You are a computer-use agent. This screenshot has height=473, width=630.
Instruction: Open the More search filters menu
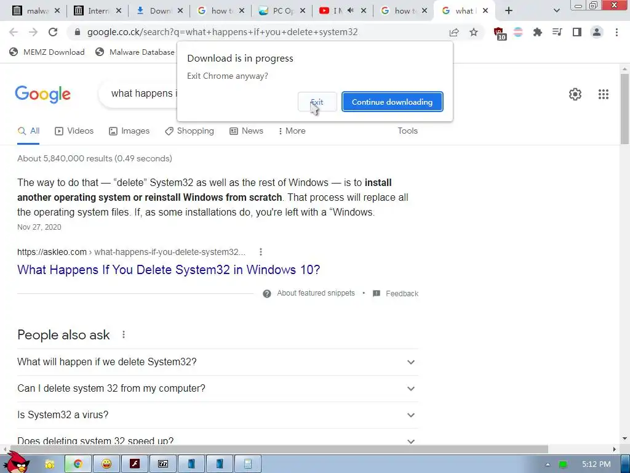292,131
